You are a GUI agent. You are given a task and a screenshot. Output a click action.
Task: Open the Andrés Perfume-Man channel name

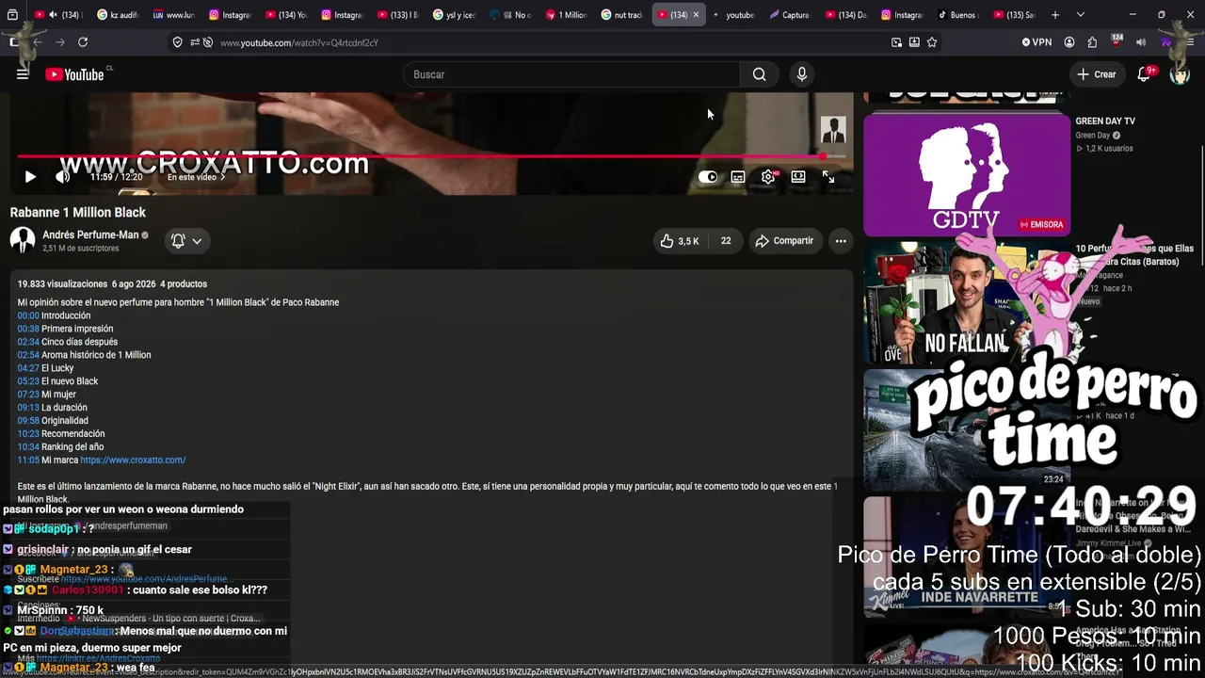coord(90,234)
